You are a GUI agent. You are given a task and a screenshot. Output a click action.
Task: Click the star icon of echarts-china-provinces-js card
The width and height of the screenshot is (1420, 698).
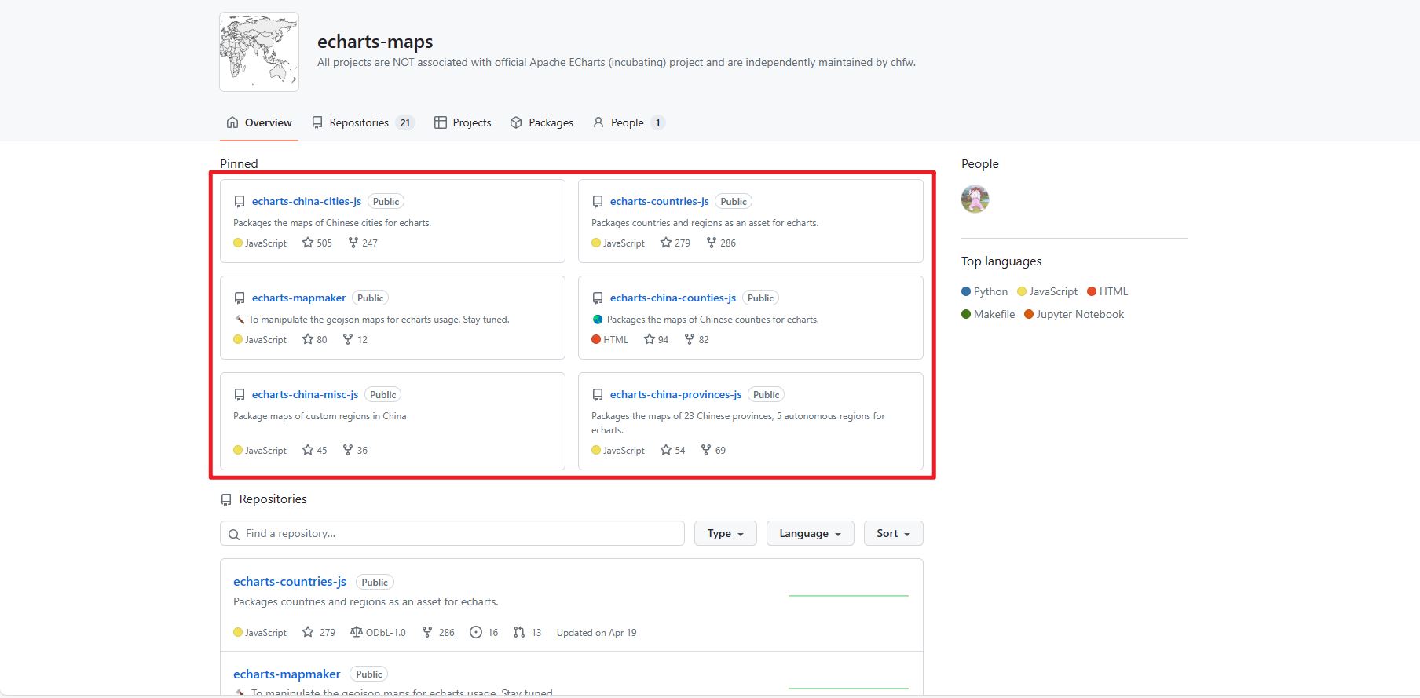click(666, 450)
